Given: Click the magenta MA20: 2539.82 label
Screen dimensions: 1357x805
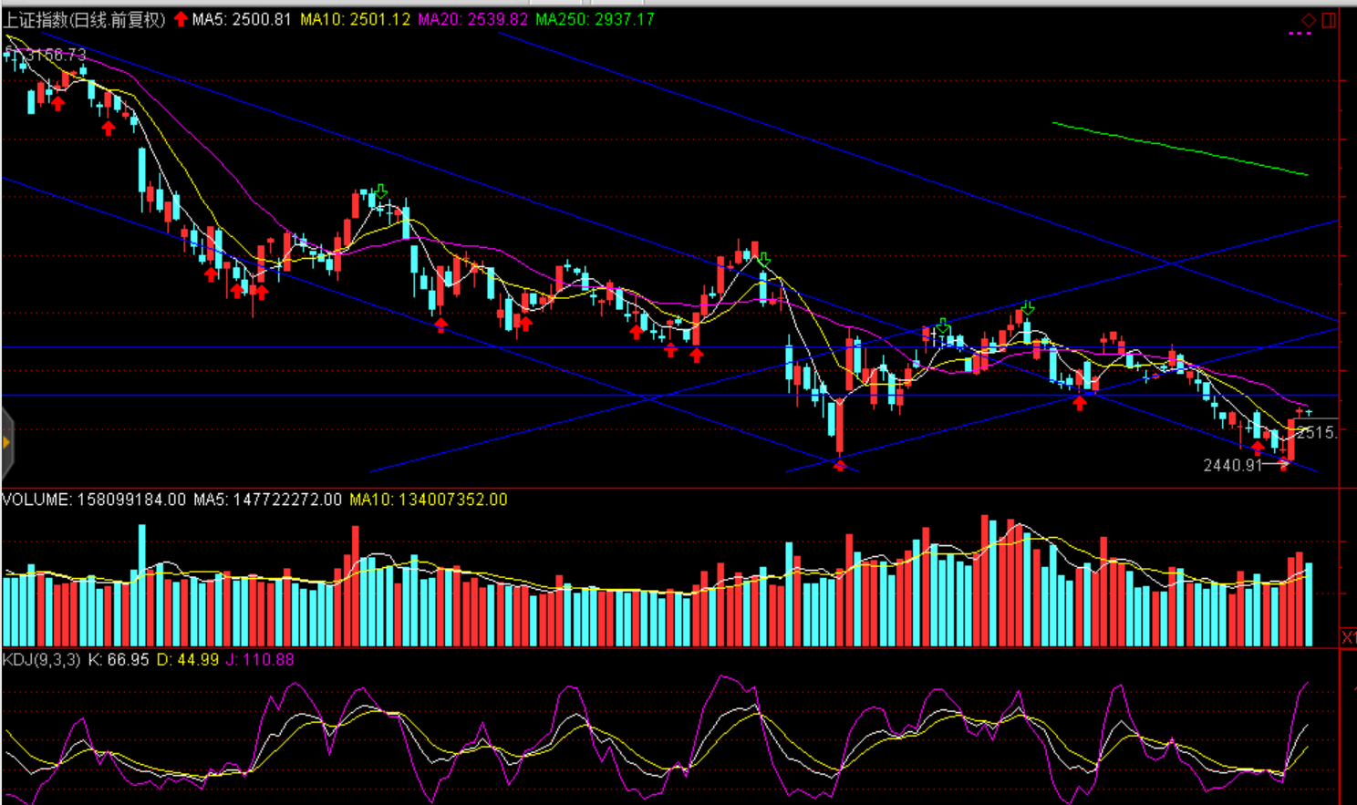Looking at the screenshot, I should coord(472,19).
